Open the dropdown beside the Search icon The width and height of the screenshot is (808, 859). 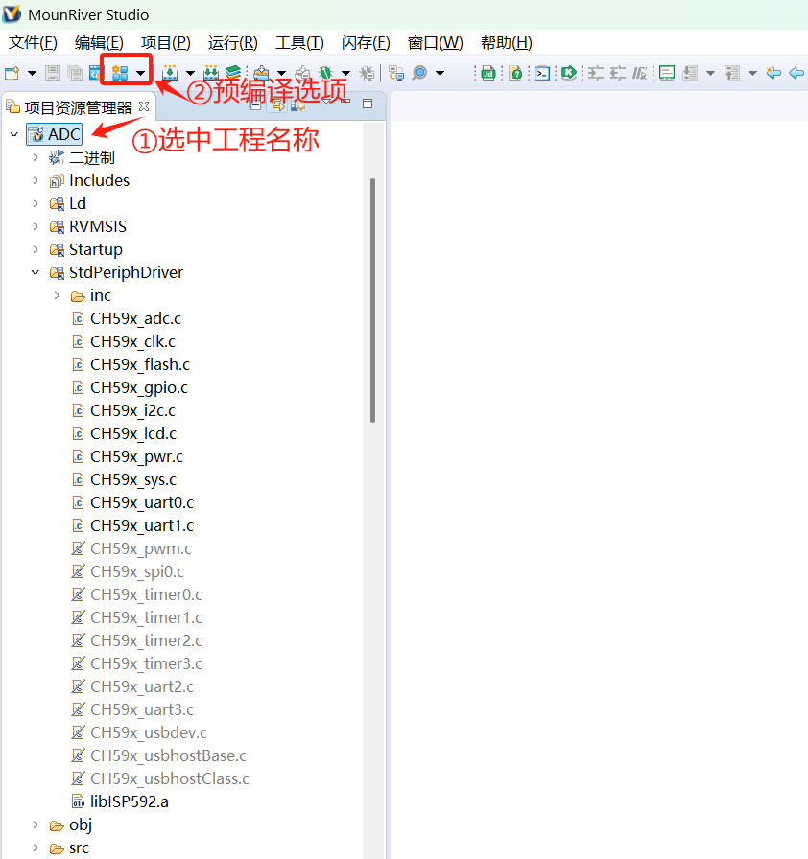click(440, 73)
